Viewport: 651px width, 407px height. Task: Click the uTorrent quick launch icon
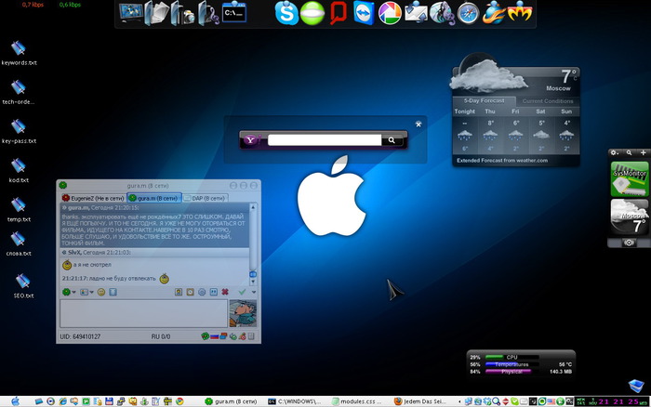coord(86,401)
